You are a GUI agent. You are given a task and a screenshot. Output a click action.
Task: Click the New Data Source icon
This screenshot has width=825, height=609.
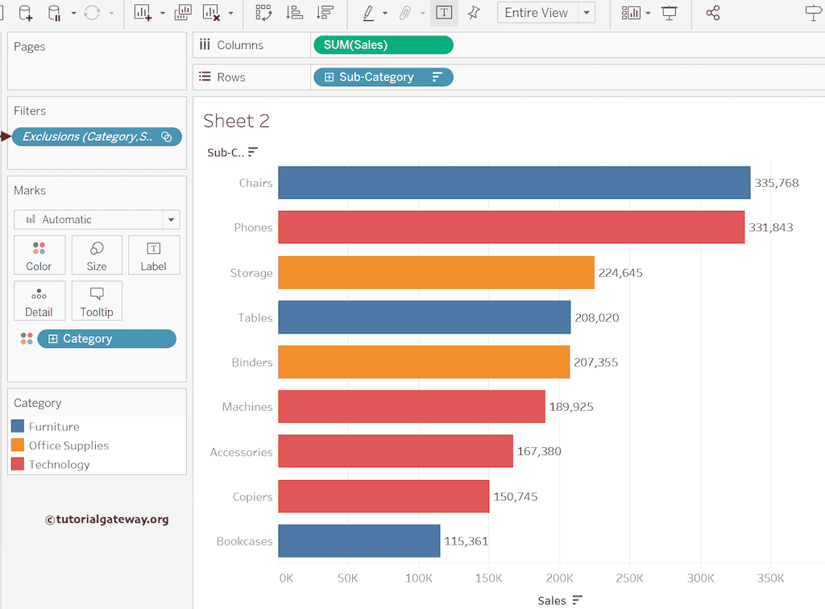[x=25, y=13]
